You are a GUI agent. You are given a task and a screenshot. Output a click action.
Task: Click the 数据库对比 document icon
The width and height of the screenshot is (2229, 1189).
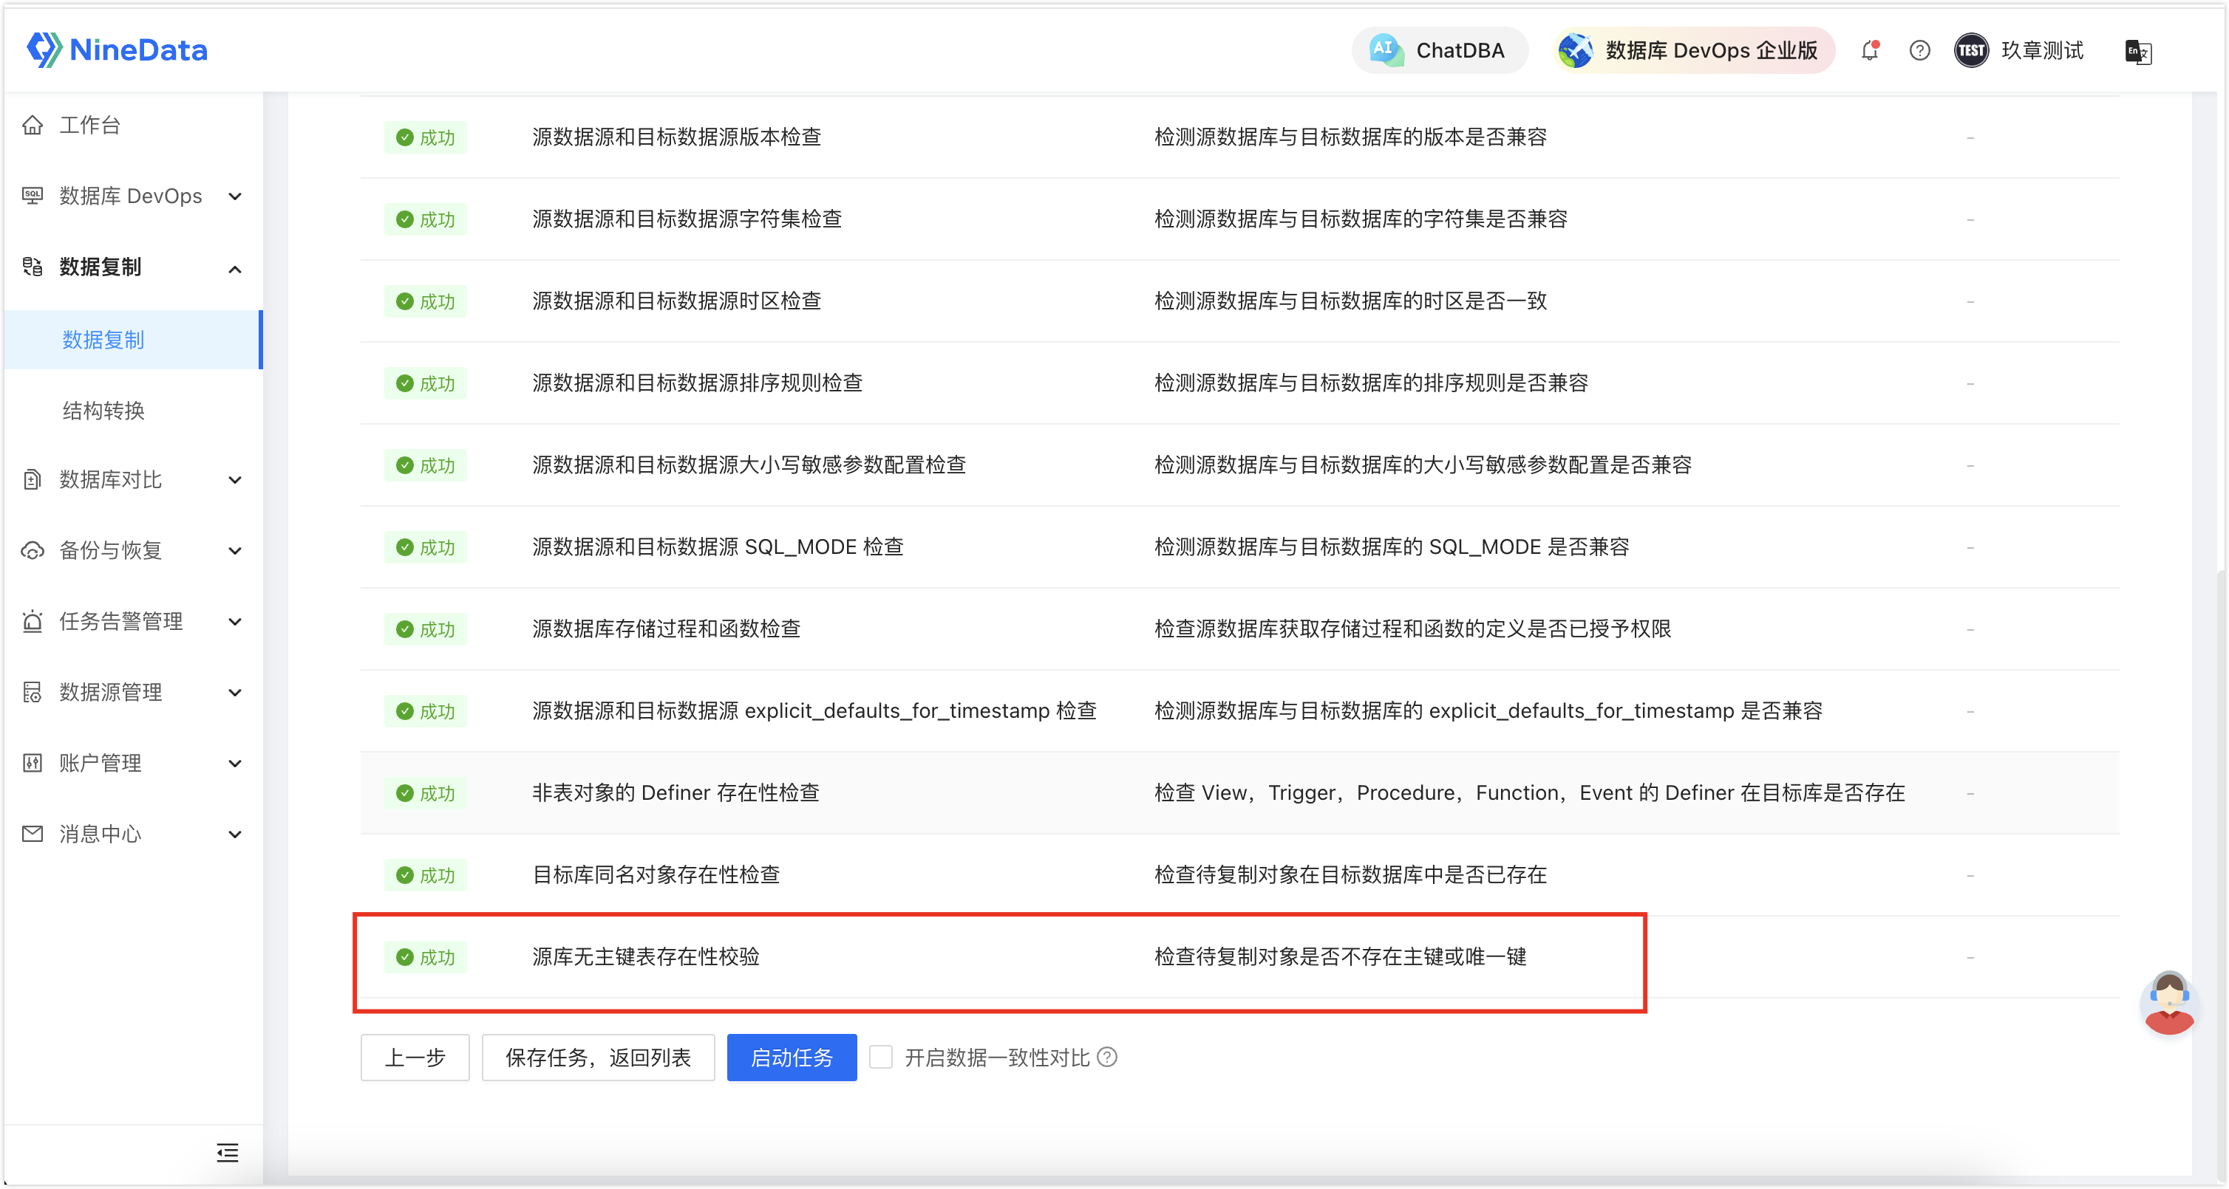pos(33,480)
